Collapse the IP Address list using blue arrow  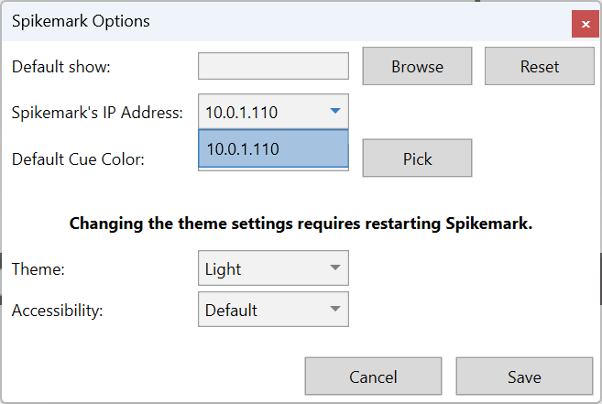pyautogui.click(x=334, y=113)
